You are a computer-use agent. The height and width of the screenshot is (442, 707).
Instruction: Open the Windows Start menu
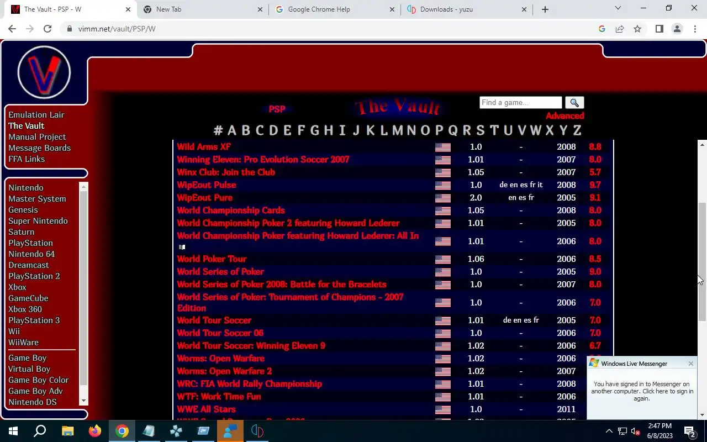pyautogui.click(x=13, y=431)
